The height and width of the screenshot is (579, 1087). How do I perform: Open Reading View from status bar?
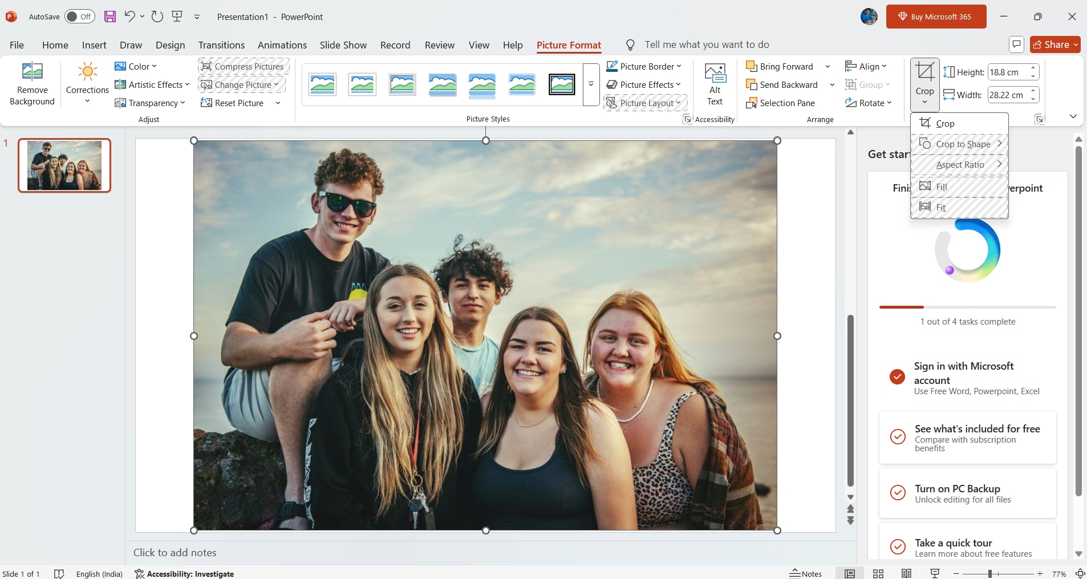[x=906, y=573]
